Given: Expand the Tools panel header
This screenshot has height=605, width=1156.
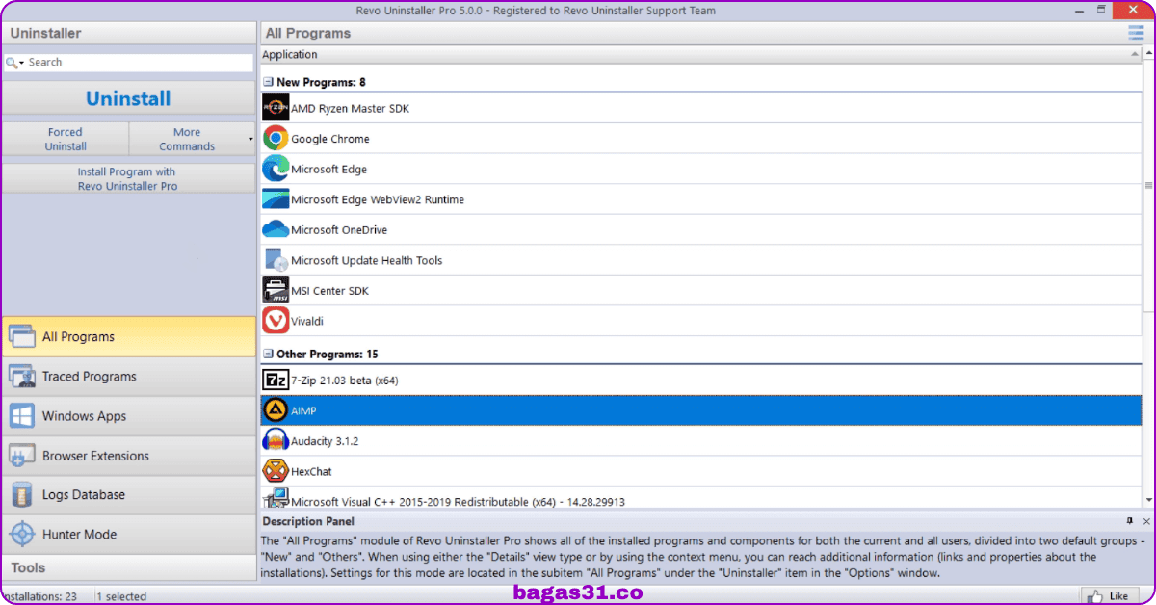Looking at the screenshot, I should click(128, 567).
